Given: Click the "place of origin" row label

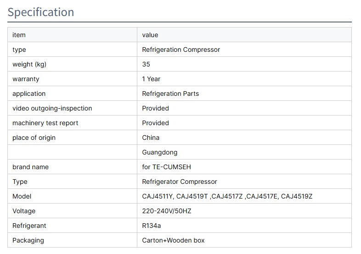Looking at the screenshot, I should click(x=34, y=138).
